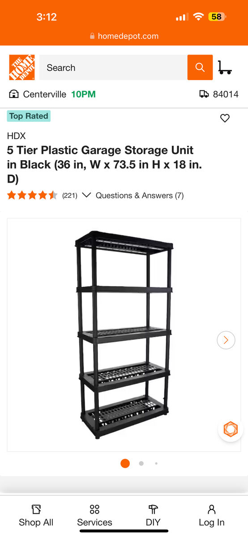Tap the HDX brand link
Viewport: 248px width, 537px height.
(x=17, y=136)
